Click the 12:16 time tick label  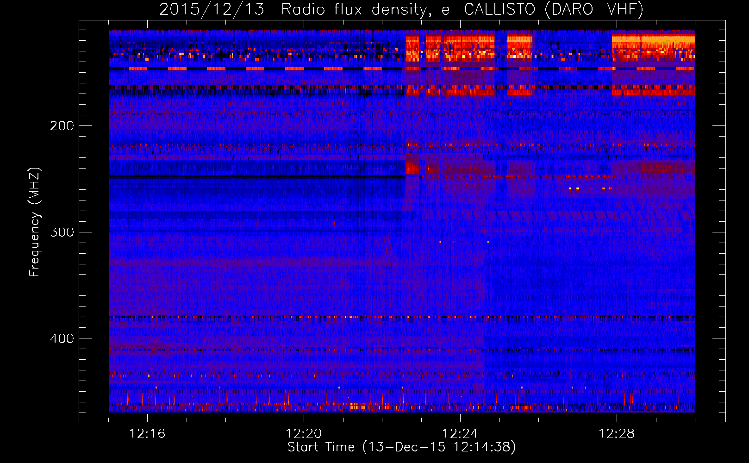click(x=147, y=434)
